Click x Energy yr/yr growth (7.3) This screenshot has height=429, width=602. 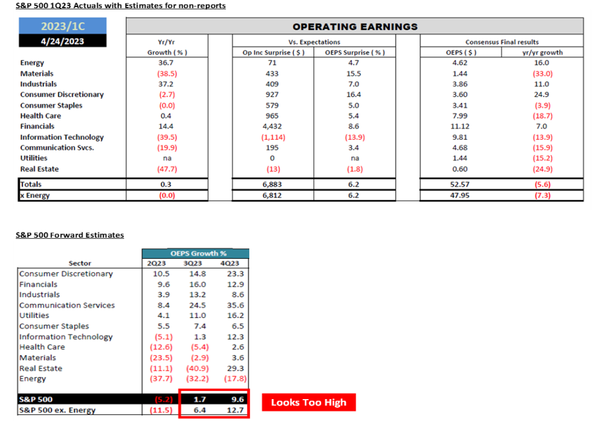click(x=543, y=195)
